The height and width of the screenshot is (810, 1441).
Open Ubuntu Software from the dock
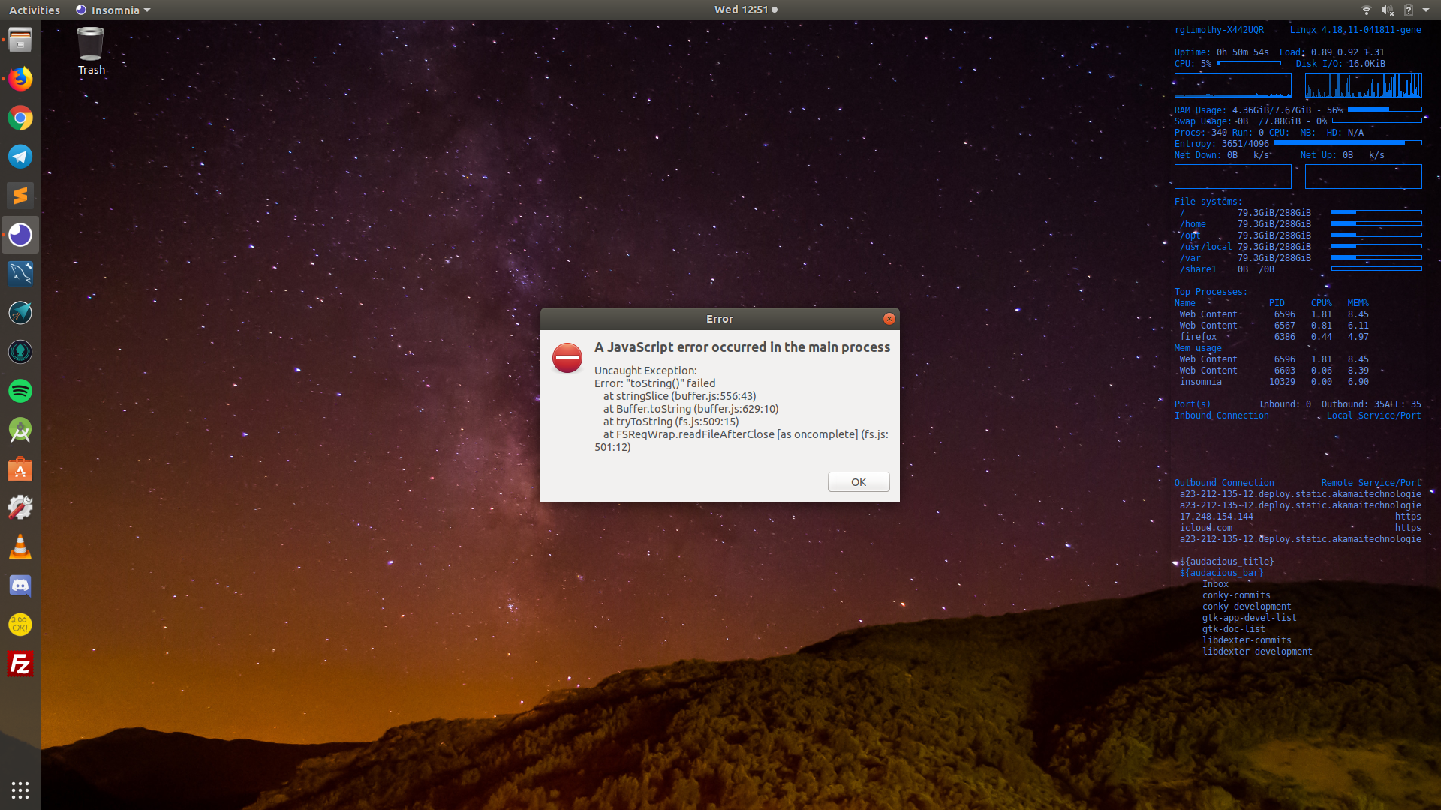pyautogui.click(x=20, y=469)
